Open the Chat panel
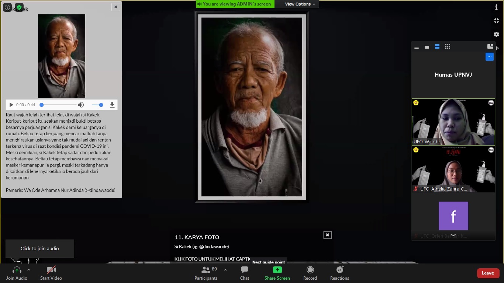504x283 pixels. (x=244, y=273)
